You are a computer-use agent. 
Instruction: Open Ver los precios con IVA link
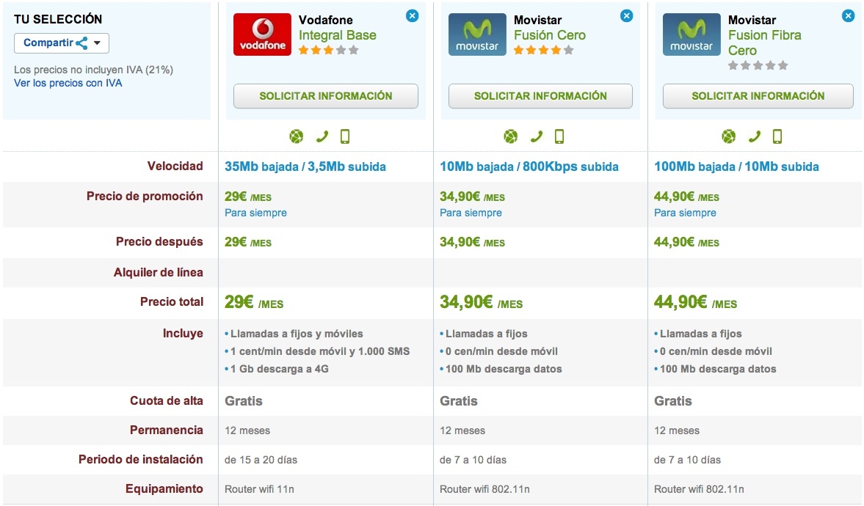pos(68,83)
